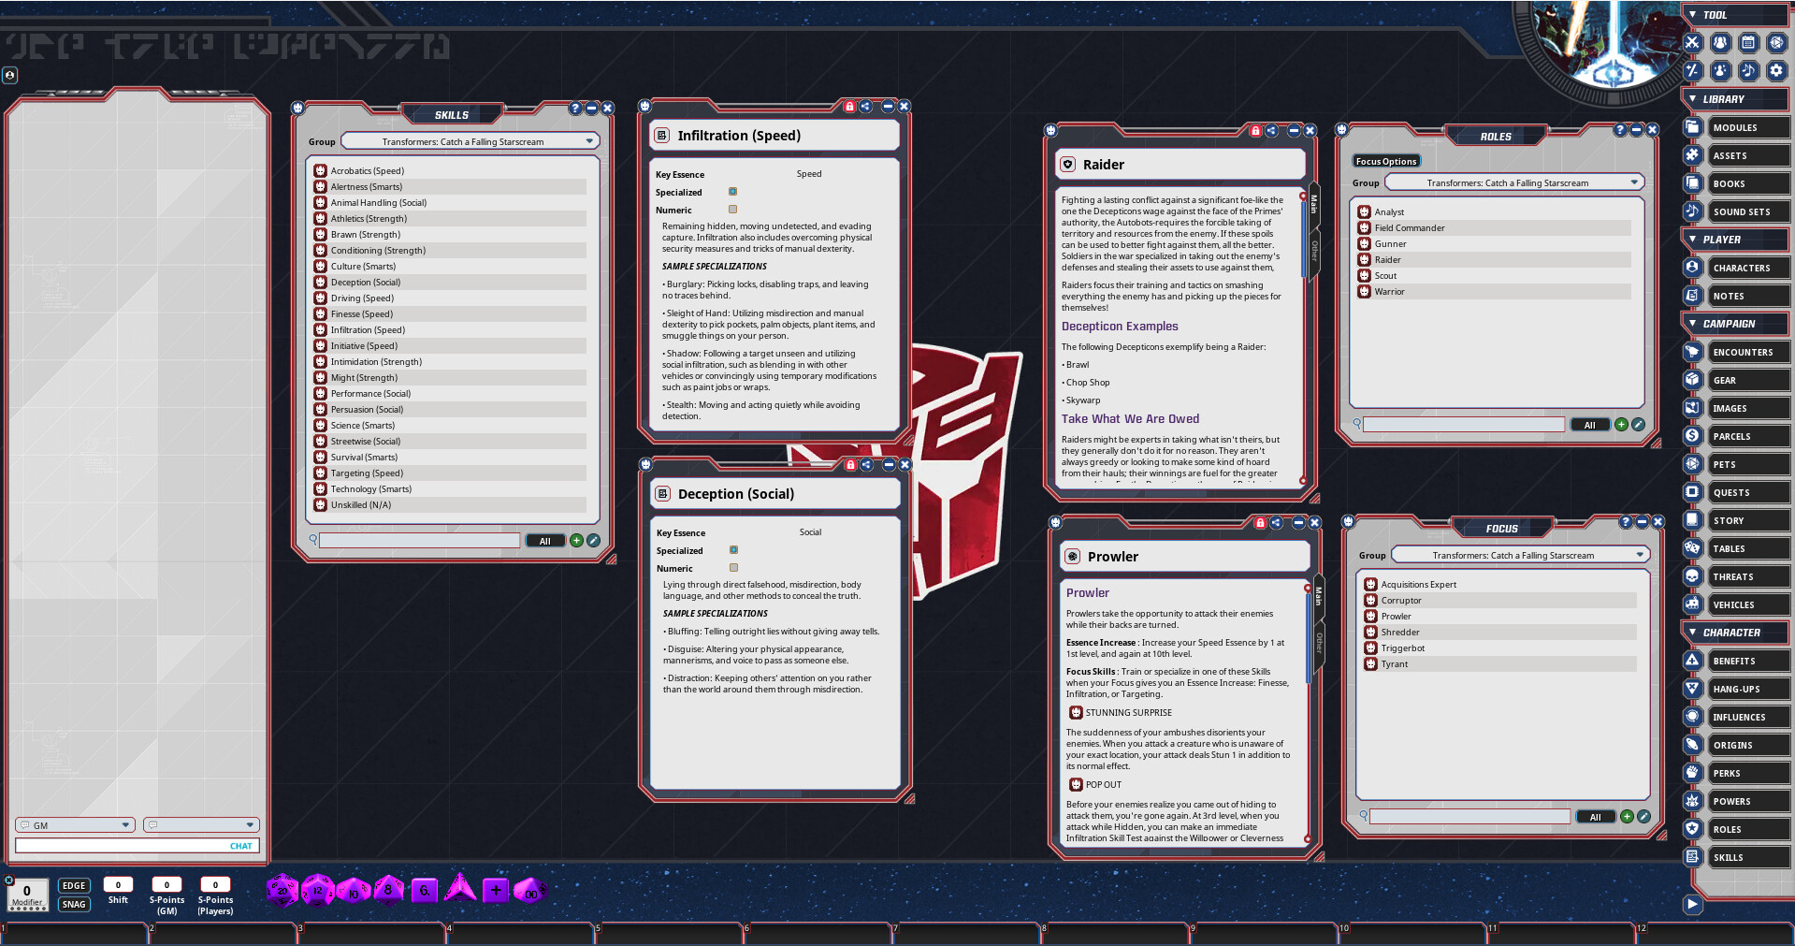Open the Party Sheet icon in Tool panel
This screenshot has width=1795, height=946.
[1719, 42]
